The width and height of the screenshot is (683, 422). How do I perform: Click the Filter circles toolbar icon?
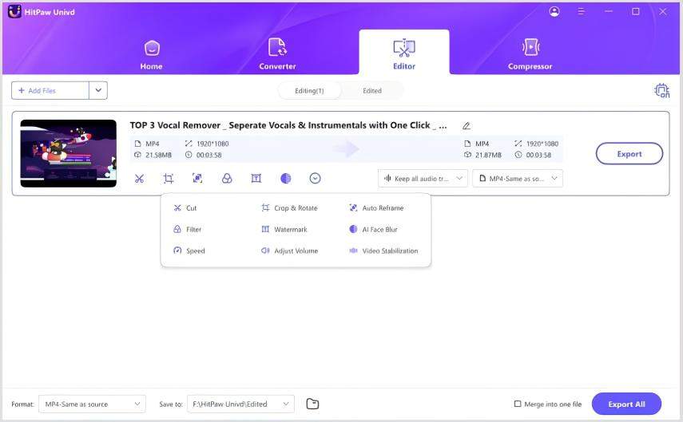tap(227, 179)
